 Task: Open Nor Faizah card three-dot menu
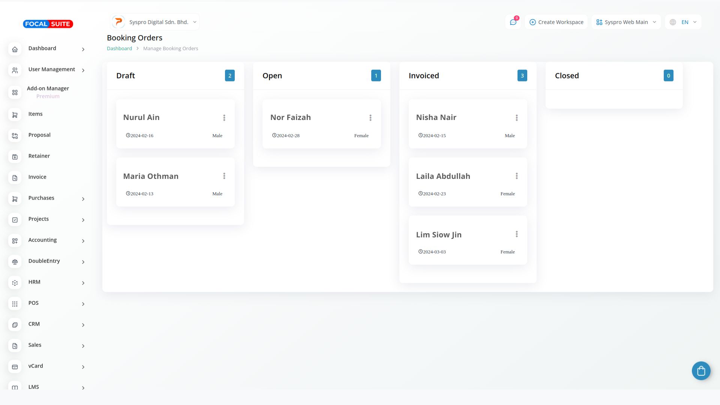click(370, 118)
